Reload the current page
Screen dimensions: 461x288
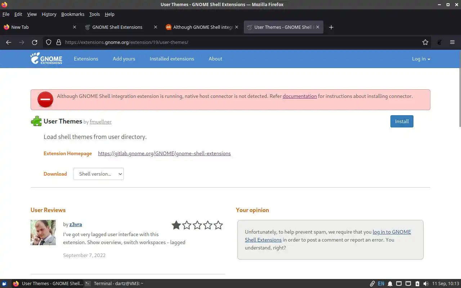pos(35,42)
